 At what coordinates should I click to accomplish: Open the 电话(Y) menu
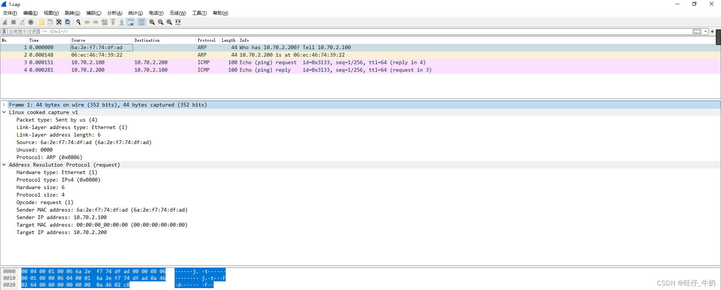pyautogui.click(x=156, y=13)
